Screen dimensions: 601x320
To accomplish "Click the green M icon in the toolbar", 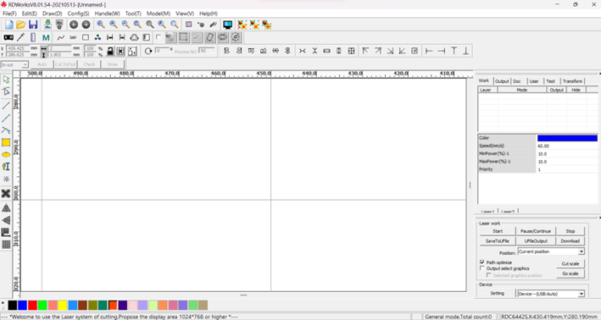I will coord(46,37).
